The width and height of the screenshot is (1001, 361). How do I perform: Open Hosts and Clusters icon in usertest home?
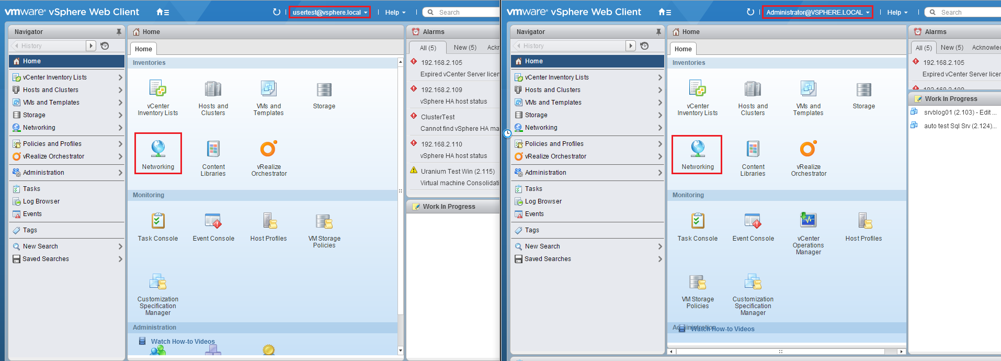(213, 97)
